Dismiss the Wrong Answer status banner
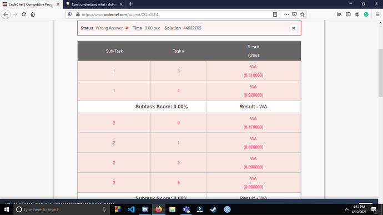The height and width of the screenshot is (215, 383). click(294, 28)
